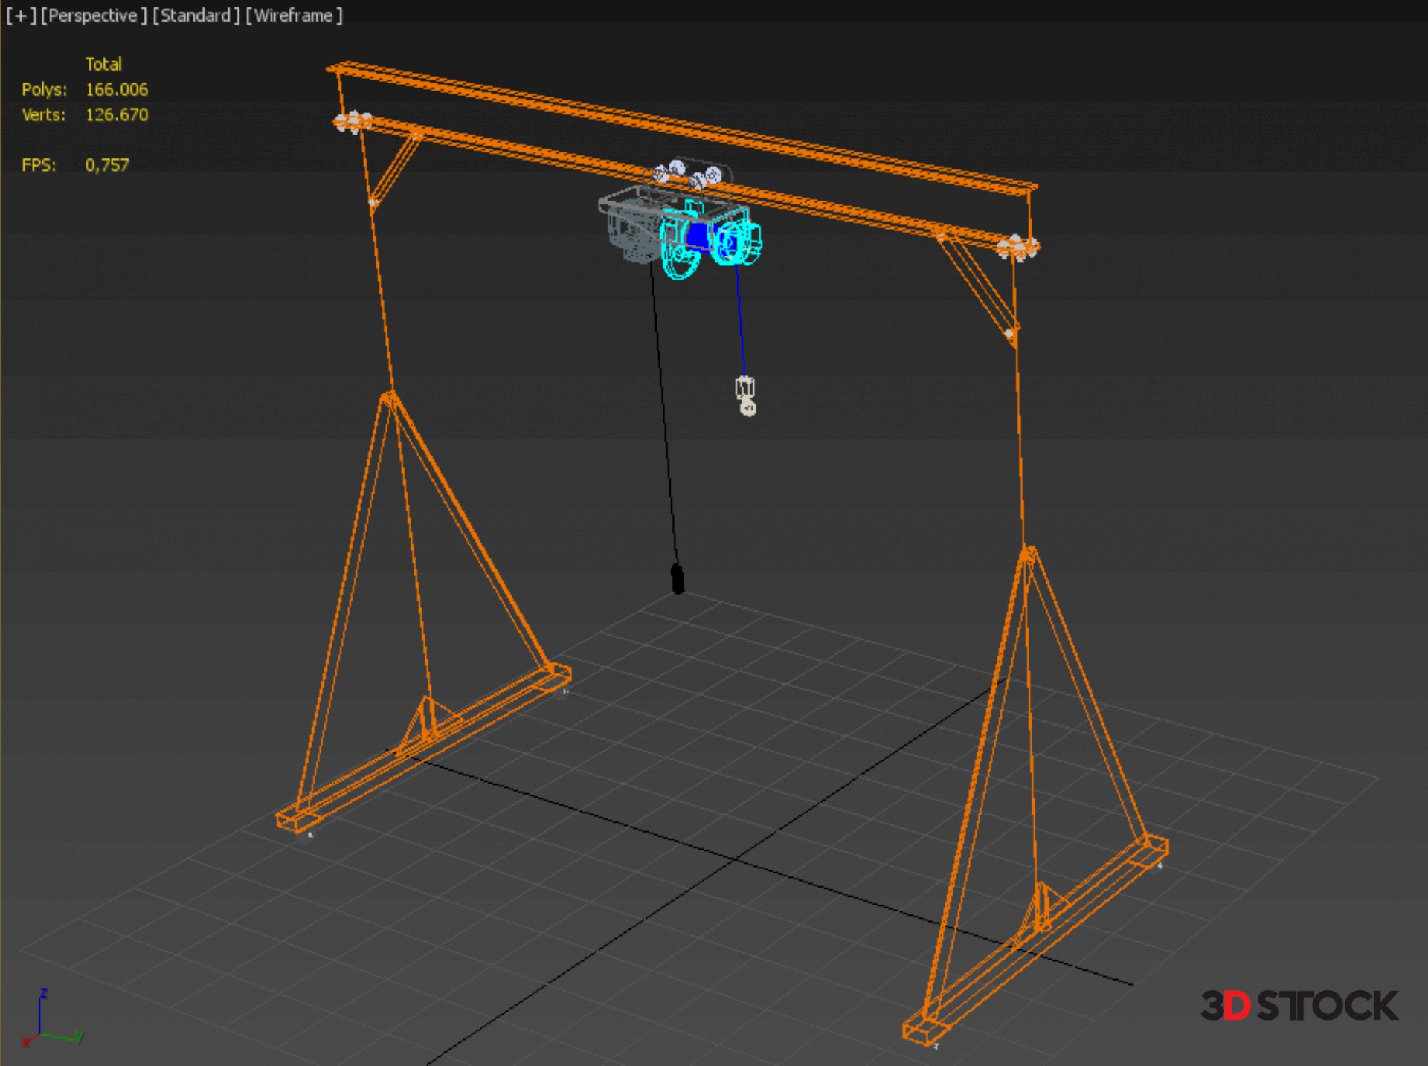This screenshot has width=1428, height=1066.
Task: Select the black pendant controller handle
Action: pyautogui.click(x=678, y=579)
